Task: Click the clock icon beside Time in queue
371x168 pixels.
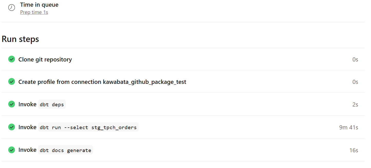Action: [12, 8]
